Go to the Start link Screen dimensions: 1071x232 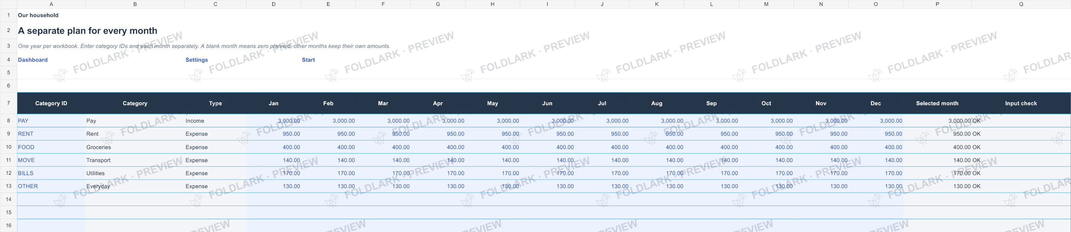click(x=308, y=60)
